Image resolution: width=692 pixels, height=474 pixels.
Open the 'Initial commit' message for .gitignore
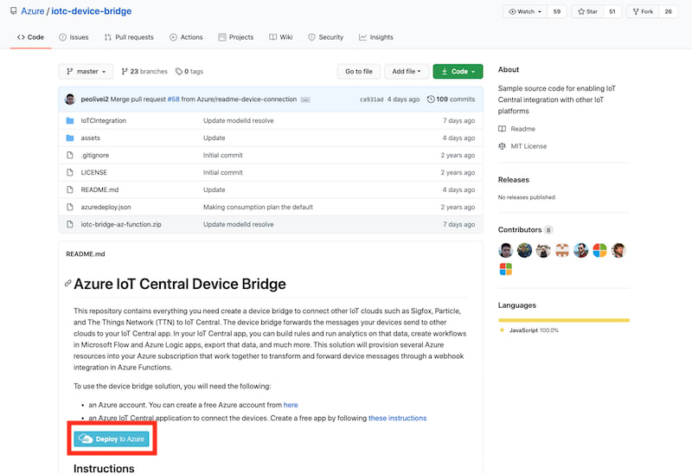(x=223, y=155)
